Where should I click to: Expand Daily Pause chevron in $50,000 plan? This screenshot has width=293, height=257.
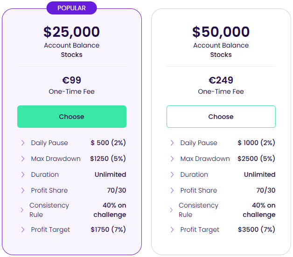[172, 143]
